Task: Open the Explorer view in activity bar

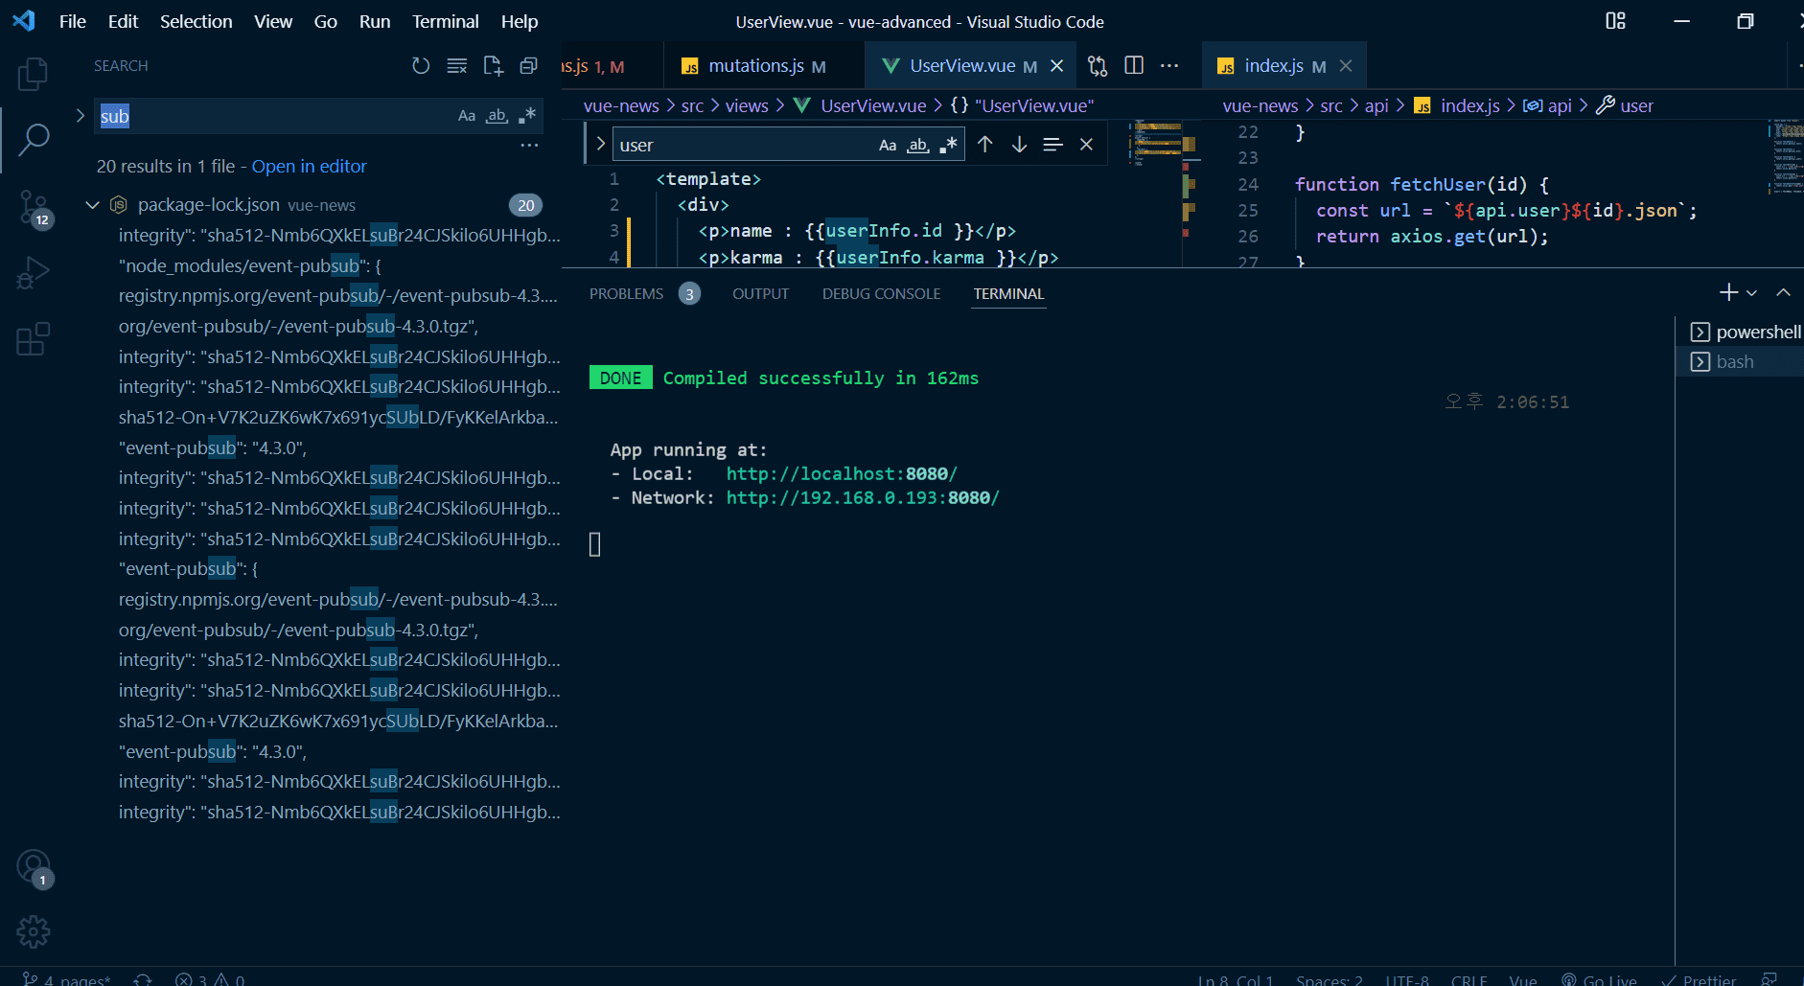Action: click(x=33, y=74)
